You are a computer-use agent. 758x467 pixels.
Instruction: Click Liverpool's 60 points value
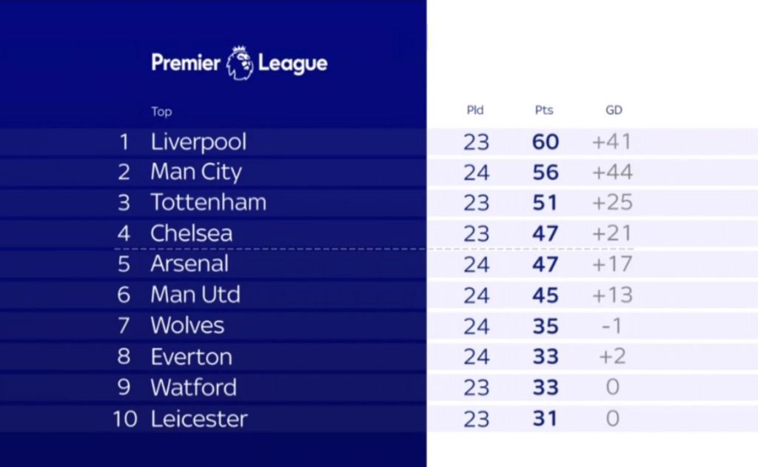546,142
